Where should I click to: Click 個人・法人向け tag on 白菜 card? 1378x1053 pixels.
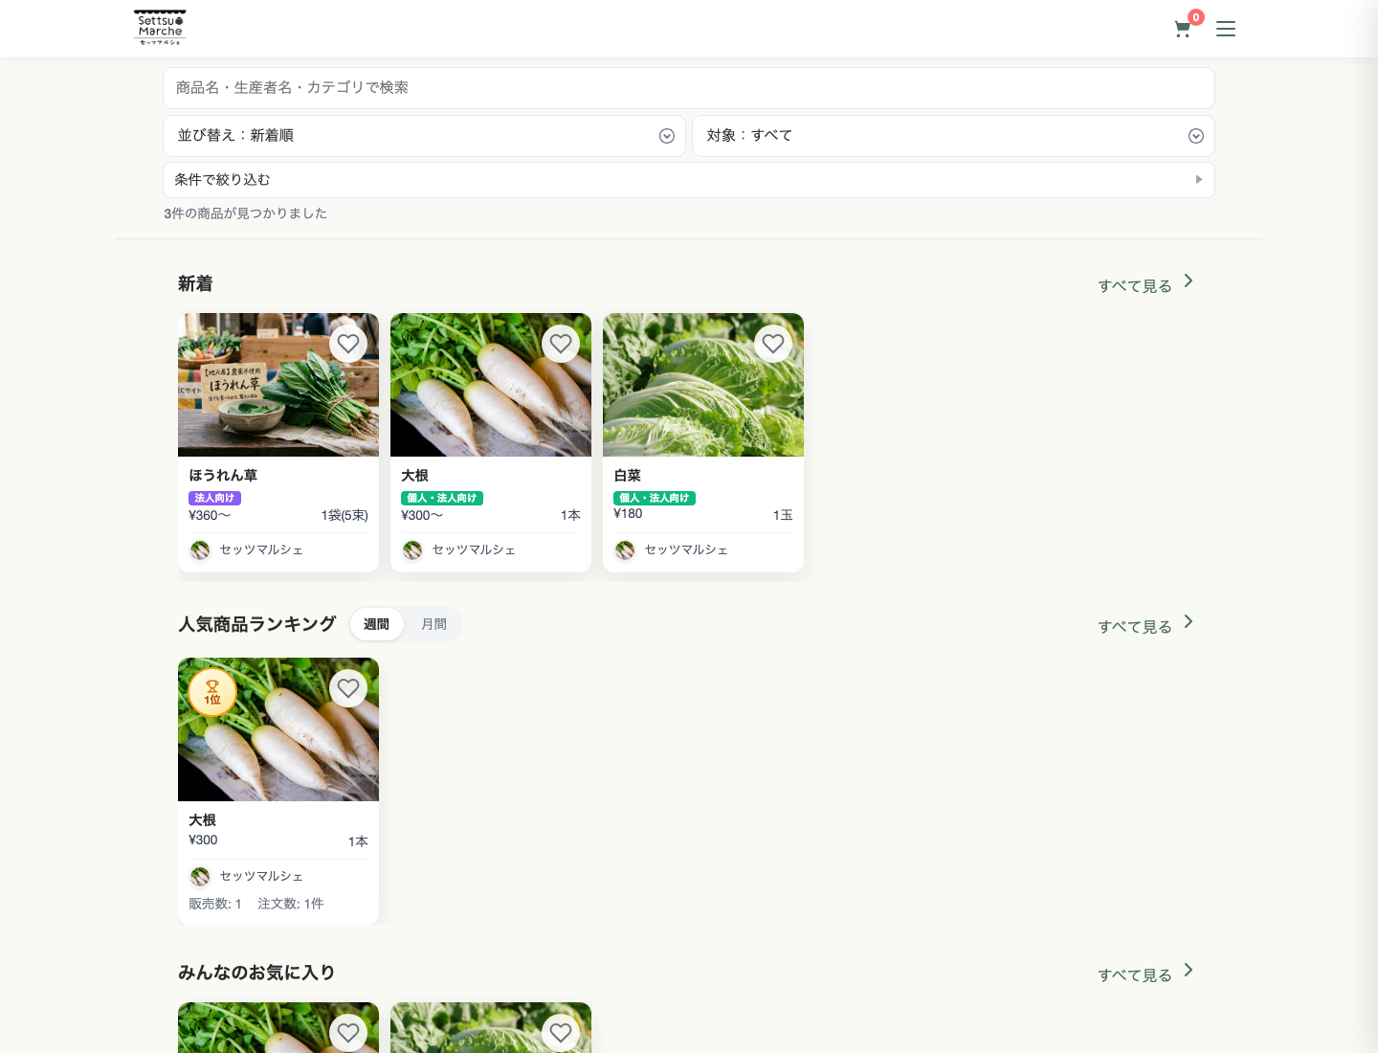(x=655, y=498)
